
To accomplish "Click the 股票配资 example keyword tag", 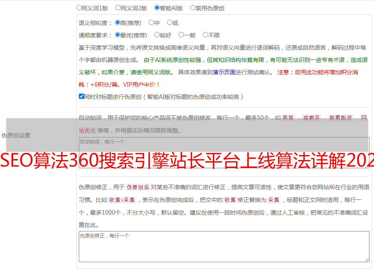I will (340, 118).
